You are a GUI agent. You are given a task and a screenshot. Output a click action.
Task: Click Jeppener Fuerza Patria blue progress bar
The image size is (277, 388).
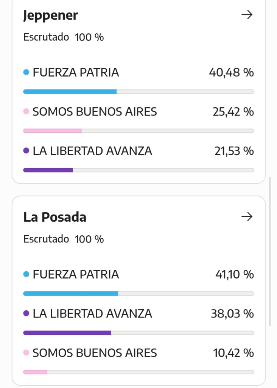click(70, 92)
